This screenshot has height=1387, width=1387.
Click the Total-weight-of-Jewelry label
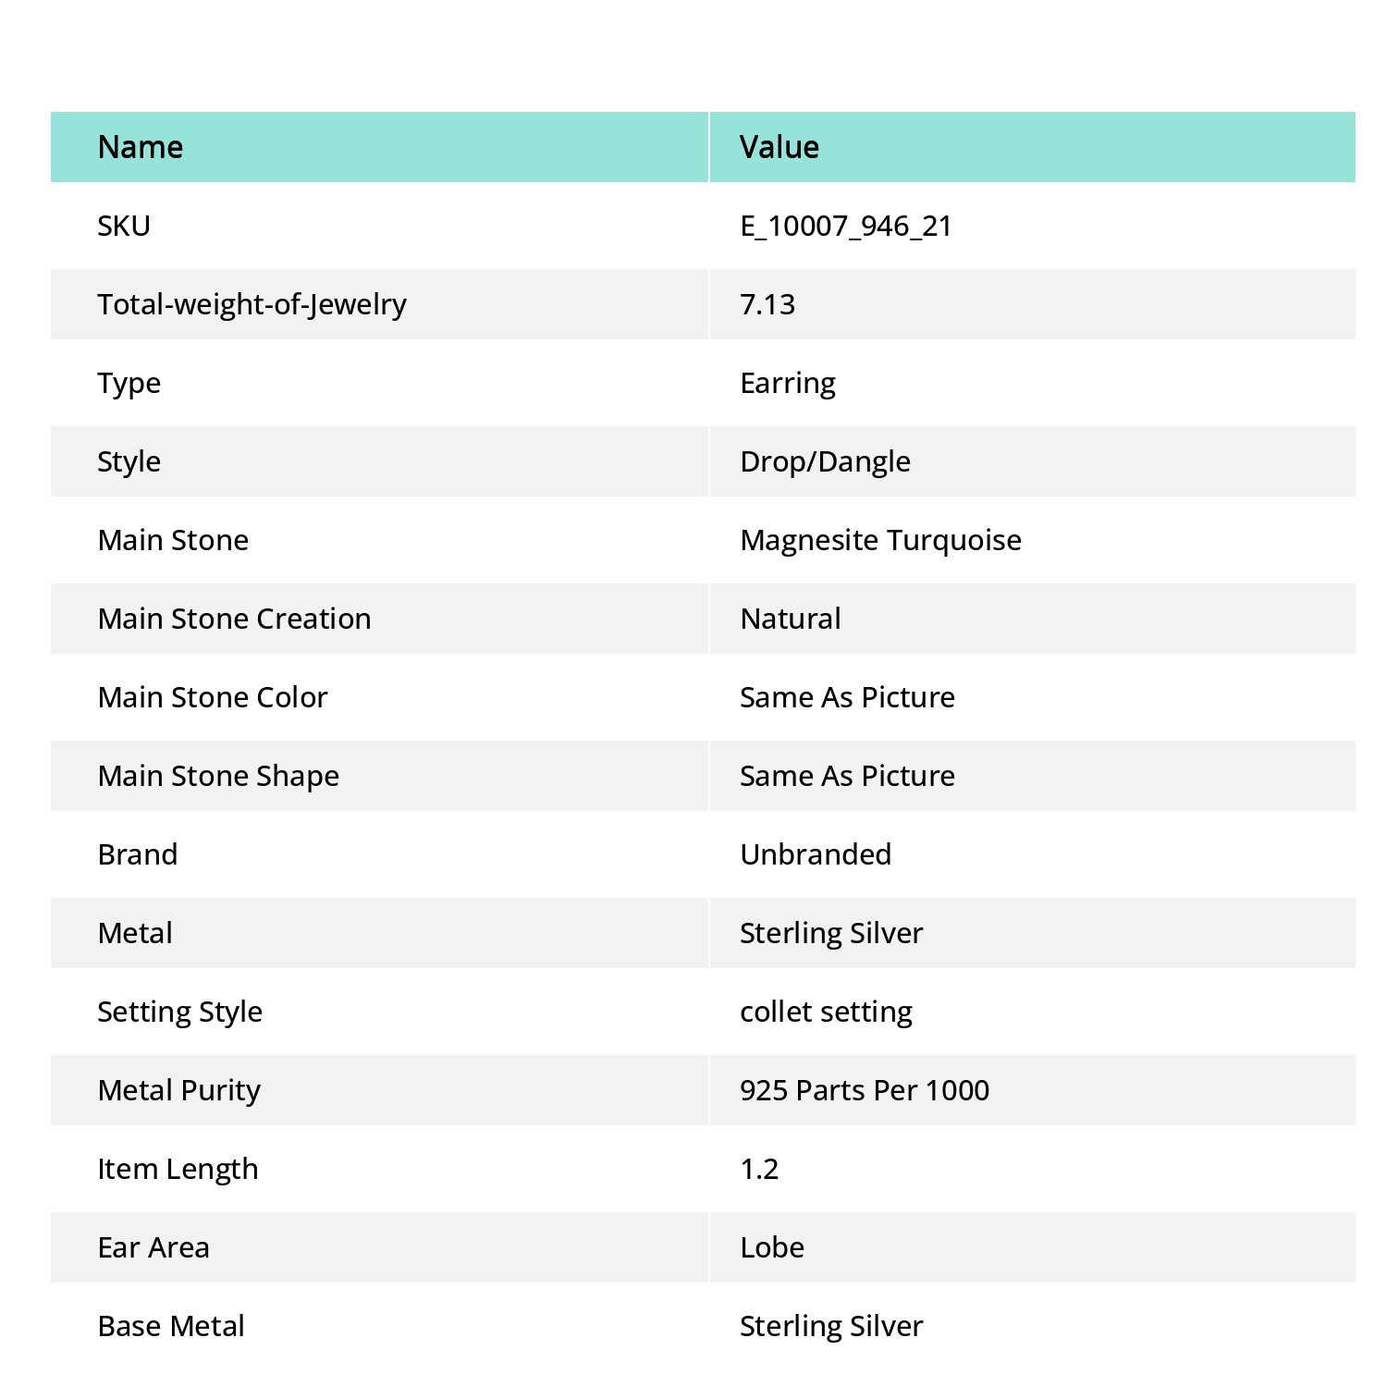(x=252, y=304)
